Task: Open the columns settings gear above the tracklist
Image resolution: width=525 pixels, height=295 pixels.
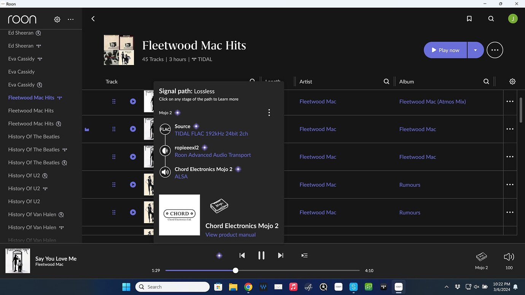Action: pyautogui.click(x=512, y=81)
